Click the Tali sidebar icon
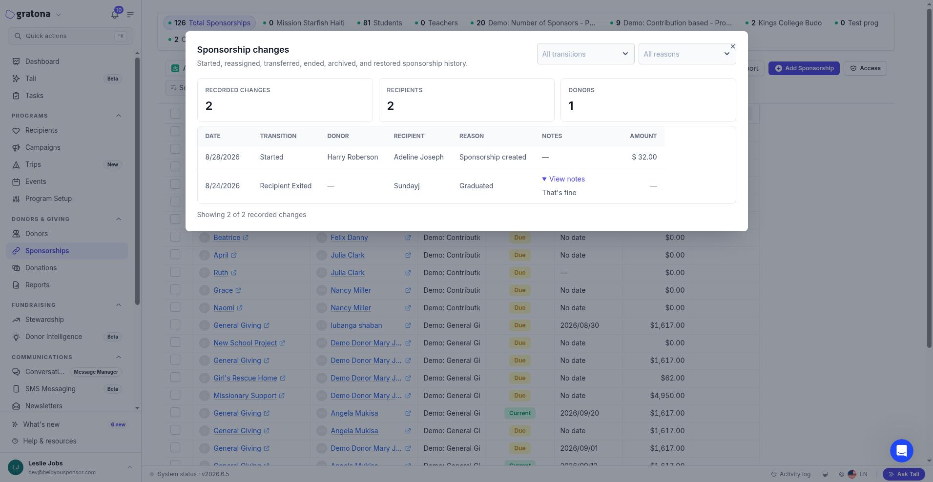 pyautogui.click(x=16, y=79)
